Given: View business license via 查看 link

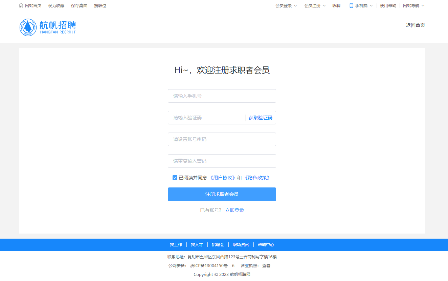Looking at the screenshot, I should pyautogui.click(x=266, y=266).
